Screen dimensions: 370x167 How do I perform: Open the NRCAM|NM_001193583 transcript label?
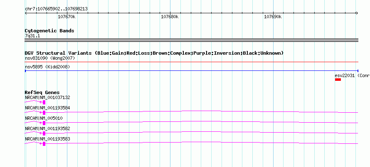pyautogui.click(x=47, y=139)
